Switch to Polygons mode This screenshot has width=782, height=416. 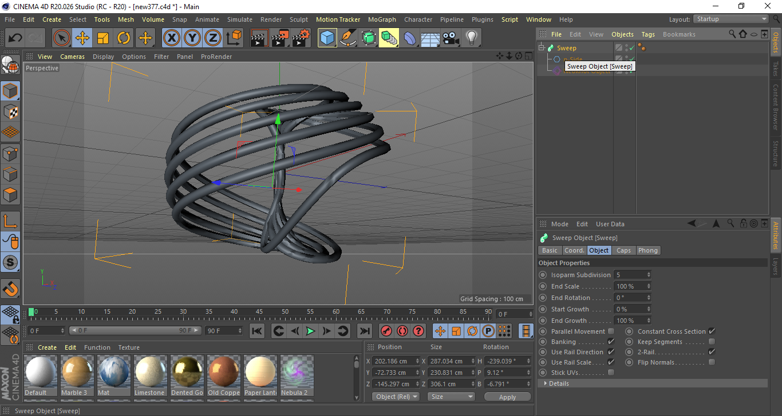point(10,194)
